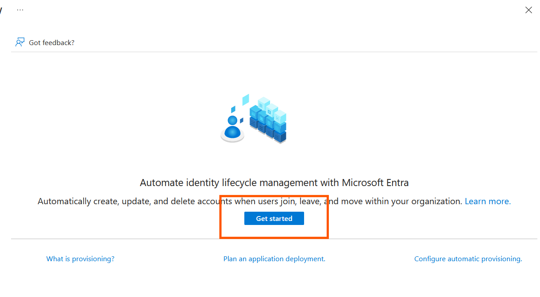540x297 pixels.
Task: Click the feedback person icon
Action: pyautogui.click(x=19, y=42)
